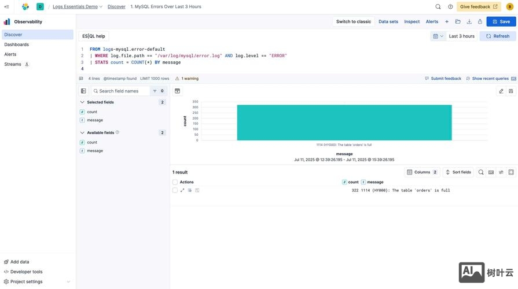Collapse the Selected fields section

[x=82, y=102]
